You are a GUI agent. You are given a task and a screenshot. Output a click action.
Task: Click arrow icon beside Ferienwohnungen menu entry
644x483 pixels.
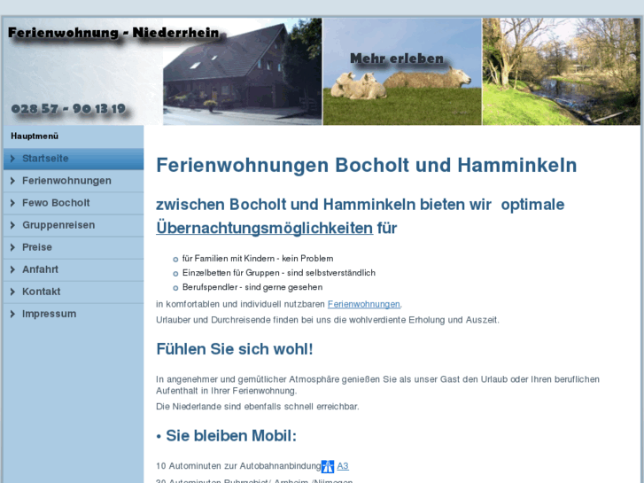[12, 181]
